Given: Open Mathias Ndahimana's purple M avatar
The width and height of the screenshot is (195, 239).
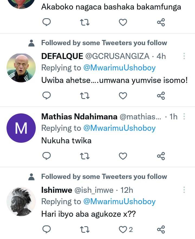Looking at the screenshot, I should tap(21, 128).
